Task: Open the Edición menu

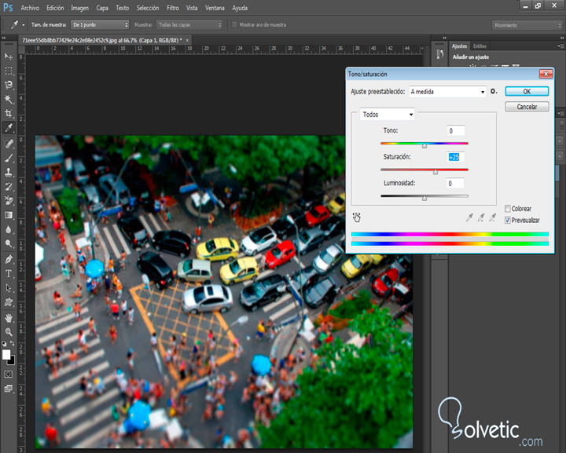Action: pyautogui.click(x=55, y=8)
